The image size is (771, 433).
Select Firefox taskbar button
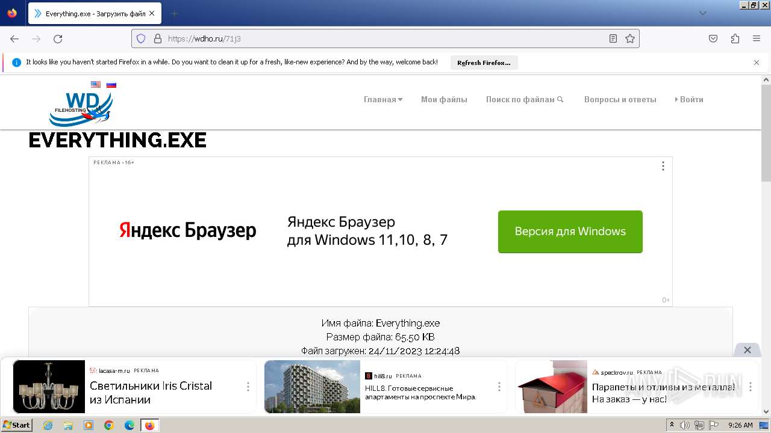point(150,425)
